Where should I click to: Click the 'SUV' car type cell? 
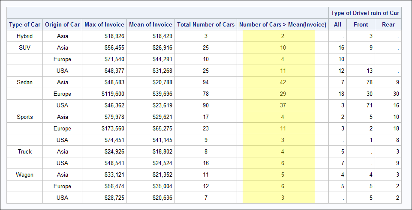(x=25, y=47)
